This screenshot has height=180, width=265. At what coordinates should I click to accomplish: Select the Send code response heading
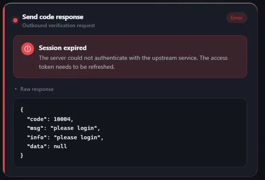pos(53,17)
